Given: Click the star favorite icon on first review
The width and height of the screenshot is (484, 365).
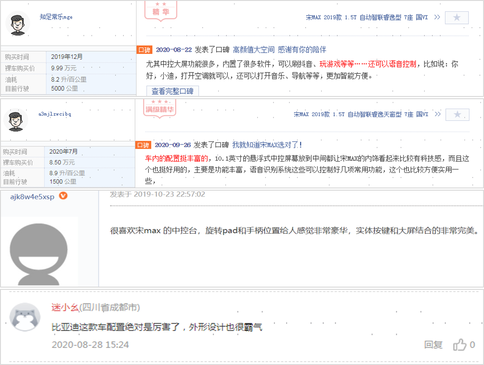Looking at the screenshot, I should click(457, 18).
